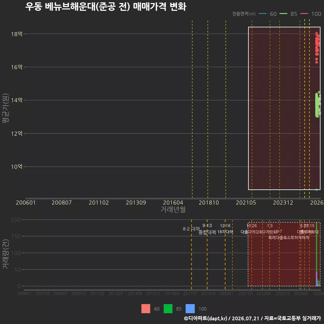The image size is (324, 324).
Task: Click 201412 on the volume chart x-axis
Action: 153,293
